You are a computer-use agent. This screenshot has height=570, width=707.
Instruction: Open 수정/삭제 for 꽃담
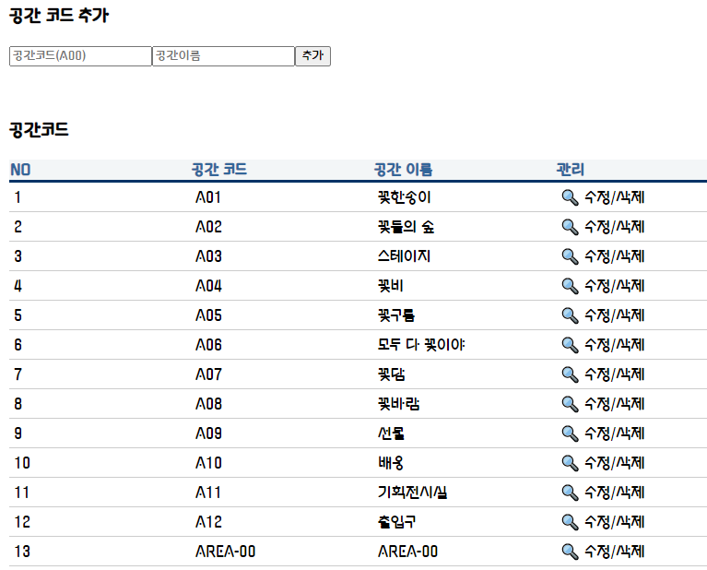point(614,374)
